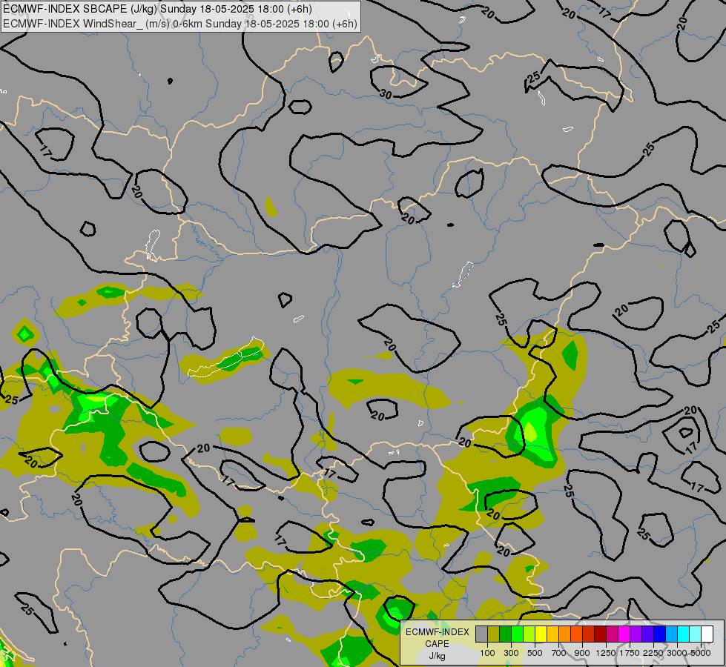Click the yellow-green legend swatch
Screen dimensions: 726x667
[529, 634]
